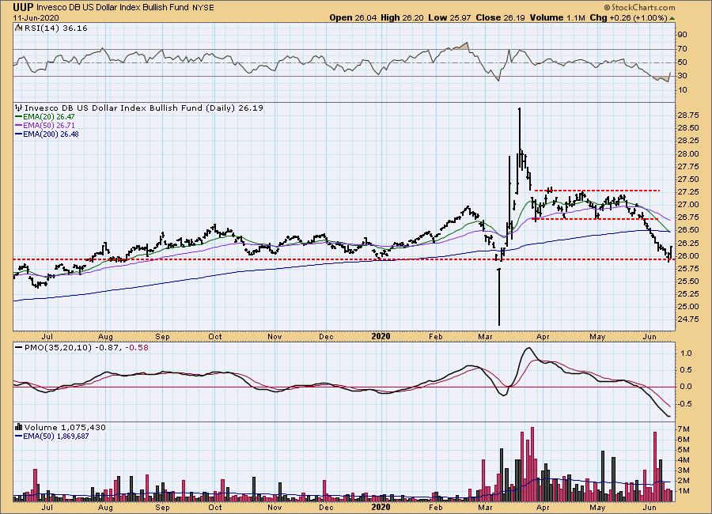
Task: Click 'Invesco DB US Dollar Index Bullish Fund (Daily) 26.19' legend
Action: click(143, 108)
